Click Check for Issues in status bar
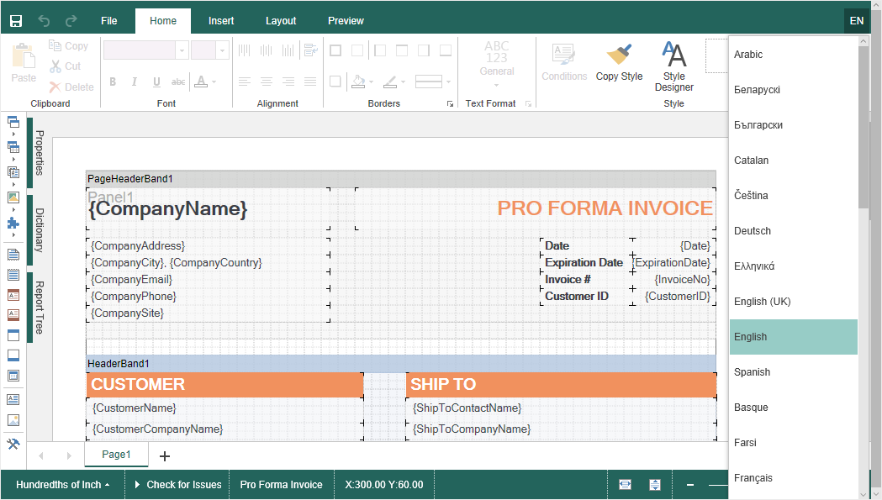The height and width of the screenshot is (500, 882). pyautogui.click(x=177, y=485)
